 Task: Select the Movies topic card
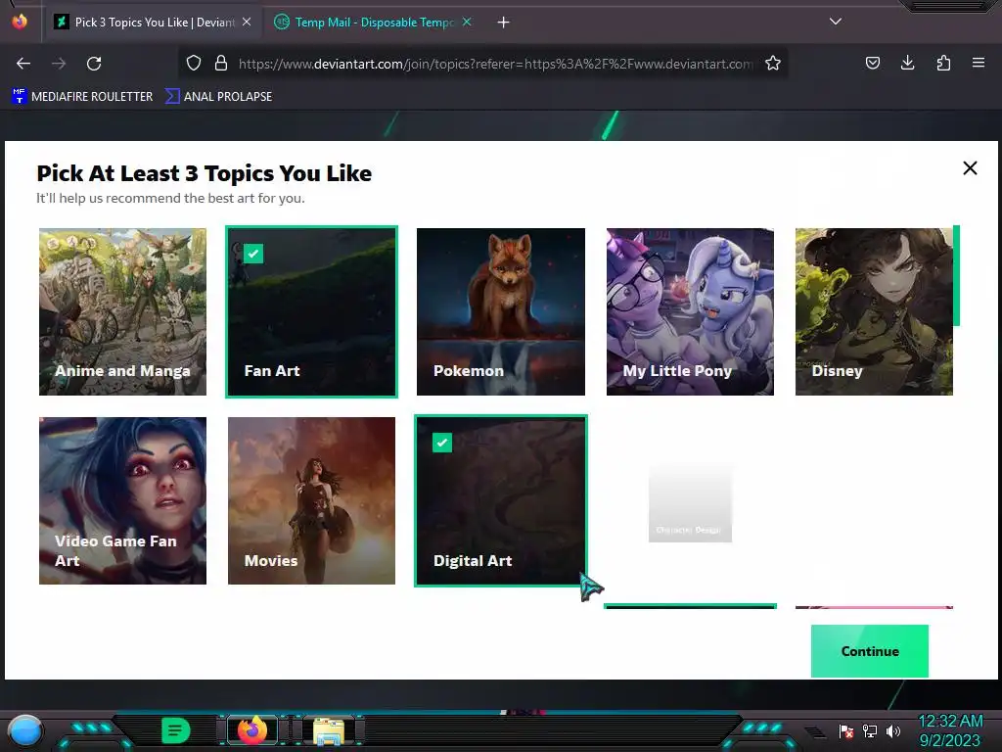tap(312, 500)
